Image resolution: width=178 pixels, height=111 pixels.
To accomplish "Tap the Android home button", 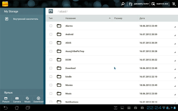I will (17, 108).
